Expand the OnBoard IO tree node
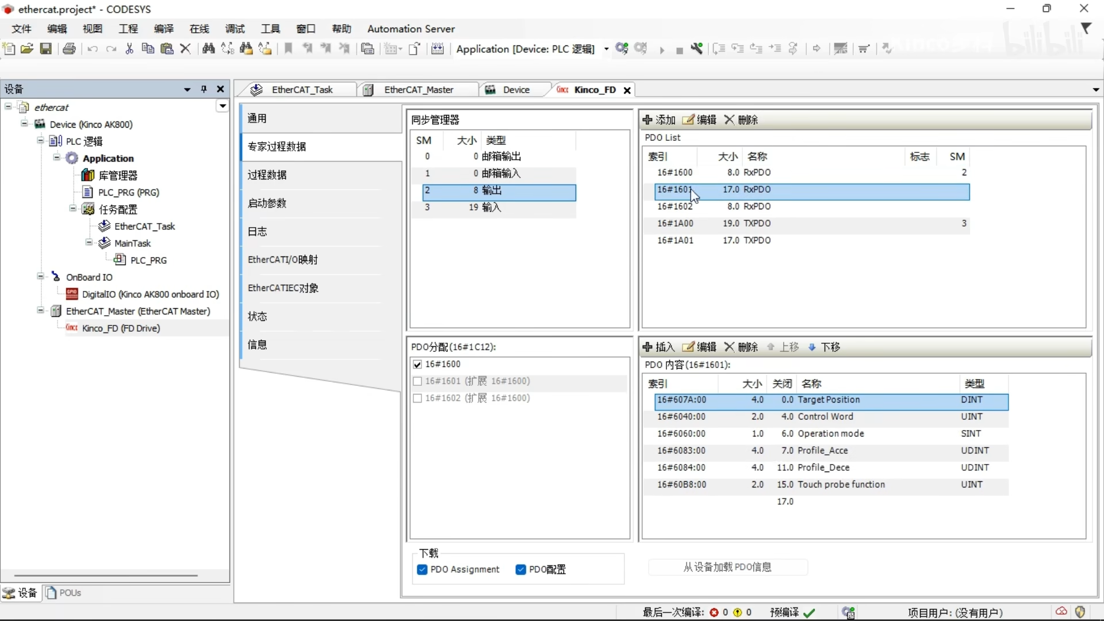Viewport: 1104px width, 621px height. (41, 277)
